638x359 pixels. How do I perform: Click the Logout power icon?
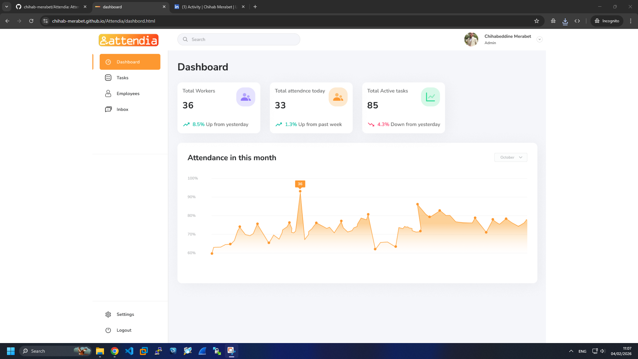108,330
